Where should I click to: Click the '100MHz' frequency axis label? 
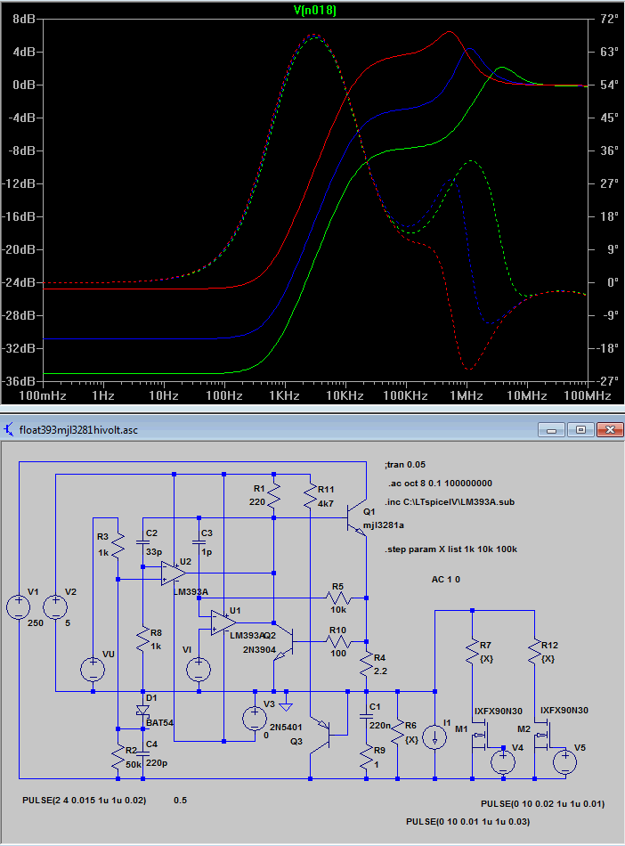588,395
